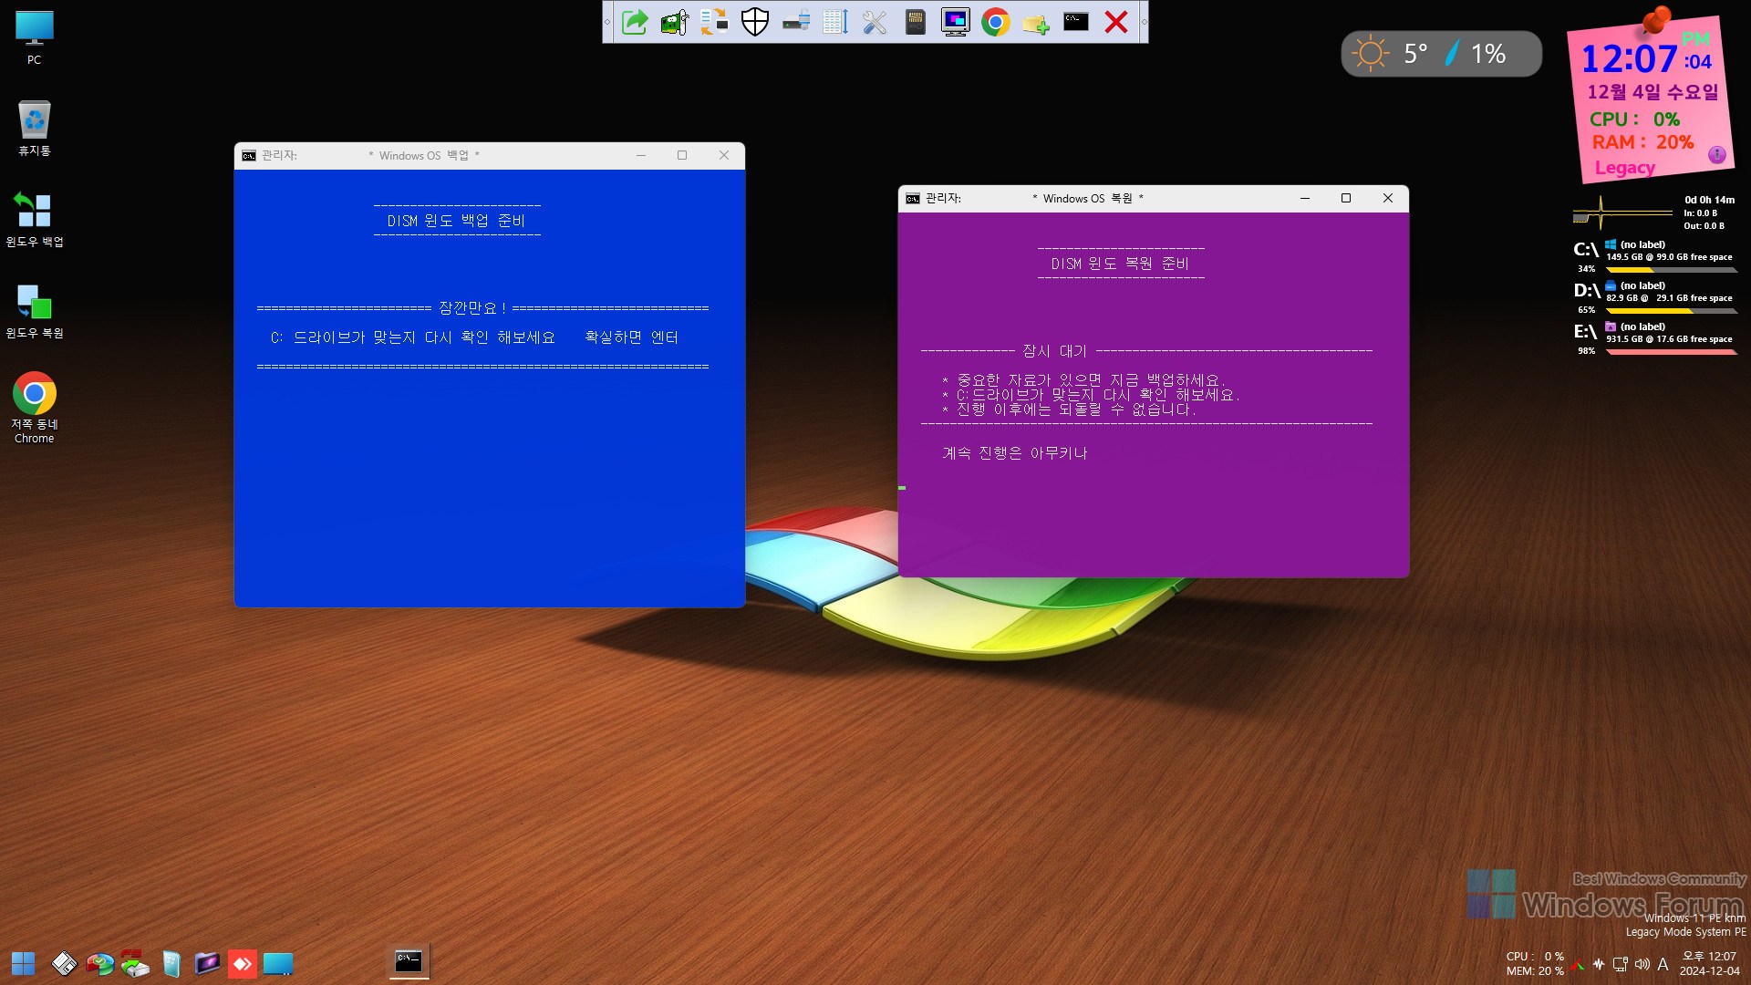
Task: Open system menu icon of Windows OS 백업 window
Action: click(248, 156)
